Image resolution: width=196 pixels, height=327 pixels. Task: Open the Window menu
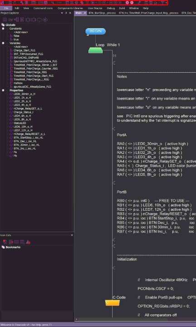(134, 8)
